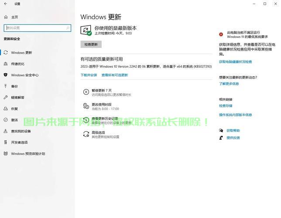
Task: Click the 提供反馈 link text
Action: 233,138
